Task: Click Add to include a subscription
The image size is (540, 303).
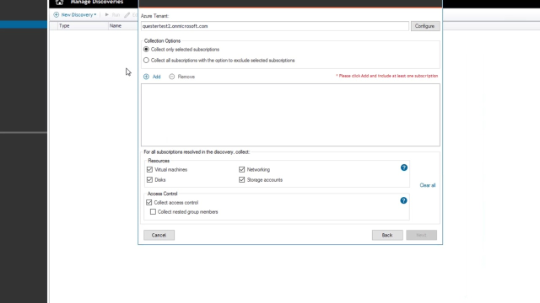Action: (152, 77)
